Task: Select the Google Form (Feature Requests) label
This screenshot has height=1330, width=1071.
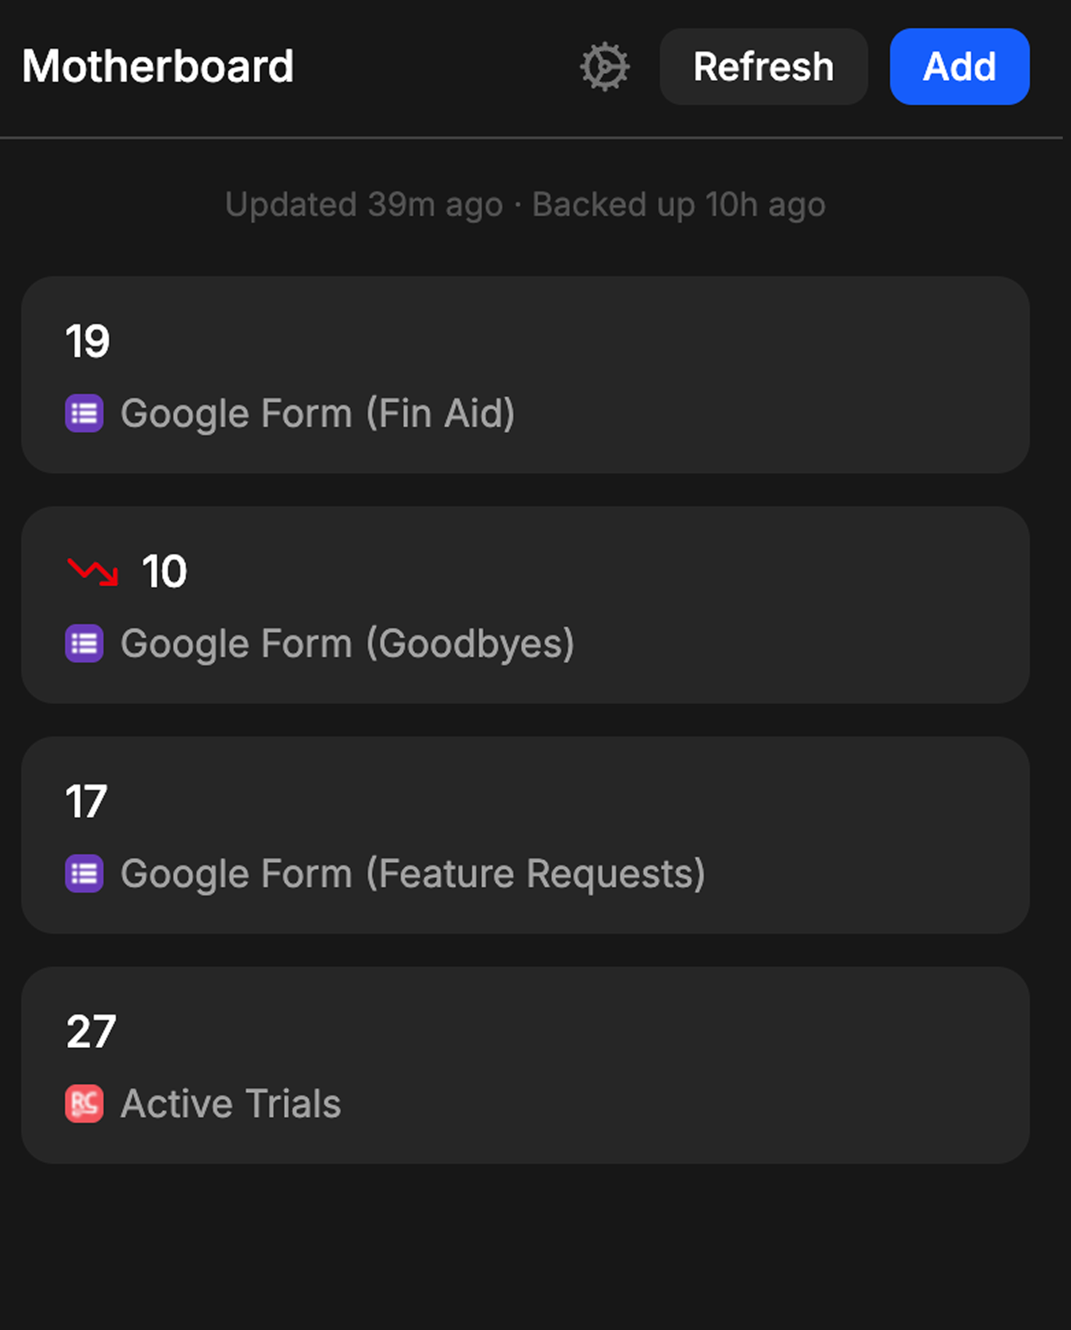Action: [413, 874]
